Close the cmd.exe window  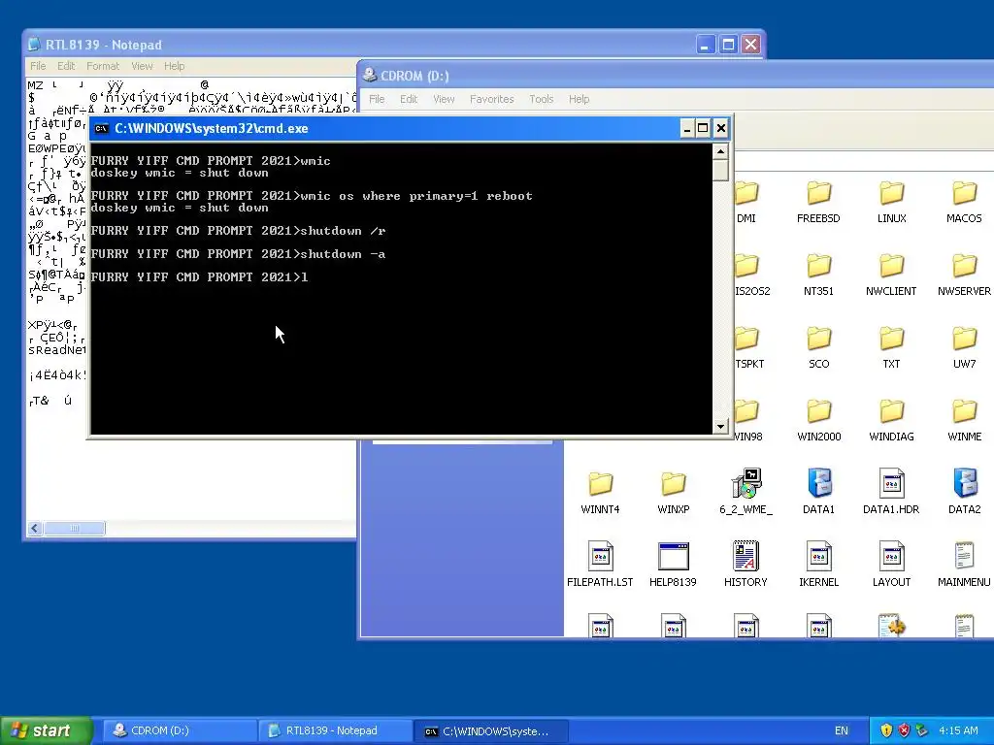click(721, 129)
